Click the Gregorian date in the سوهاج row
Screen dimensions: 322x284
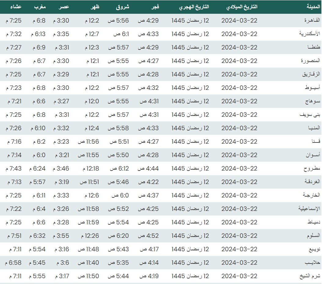pos(239,101)
